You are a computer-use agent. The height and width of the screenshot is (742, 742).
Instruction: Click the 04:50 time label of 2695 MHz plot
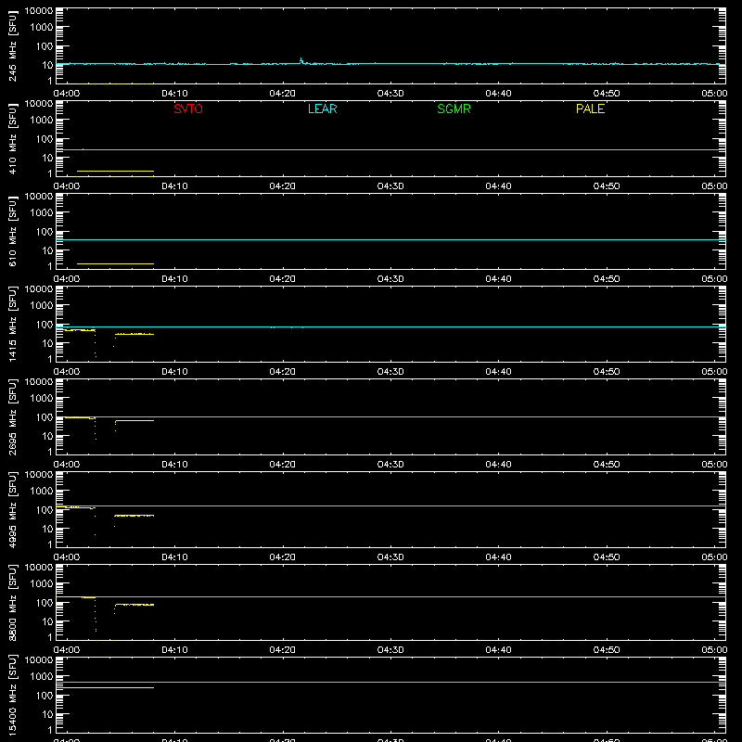click(607, 465)
